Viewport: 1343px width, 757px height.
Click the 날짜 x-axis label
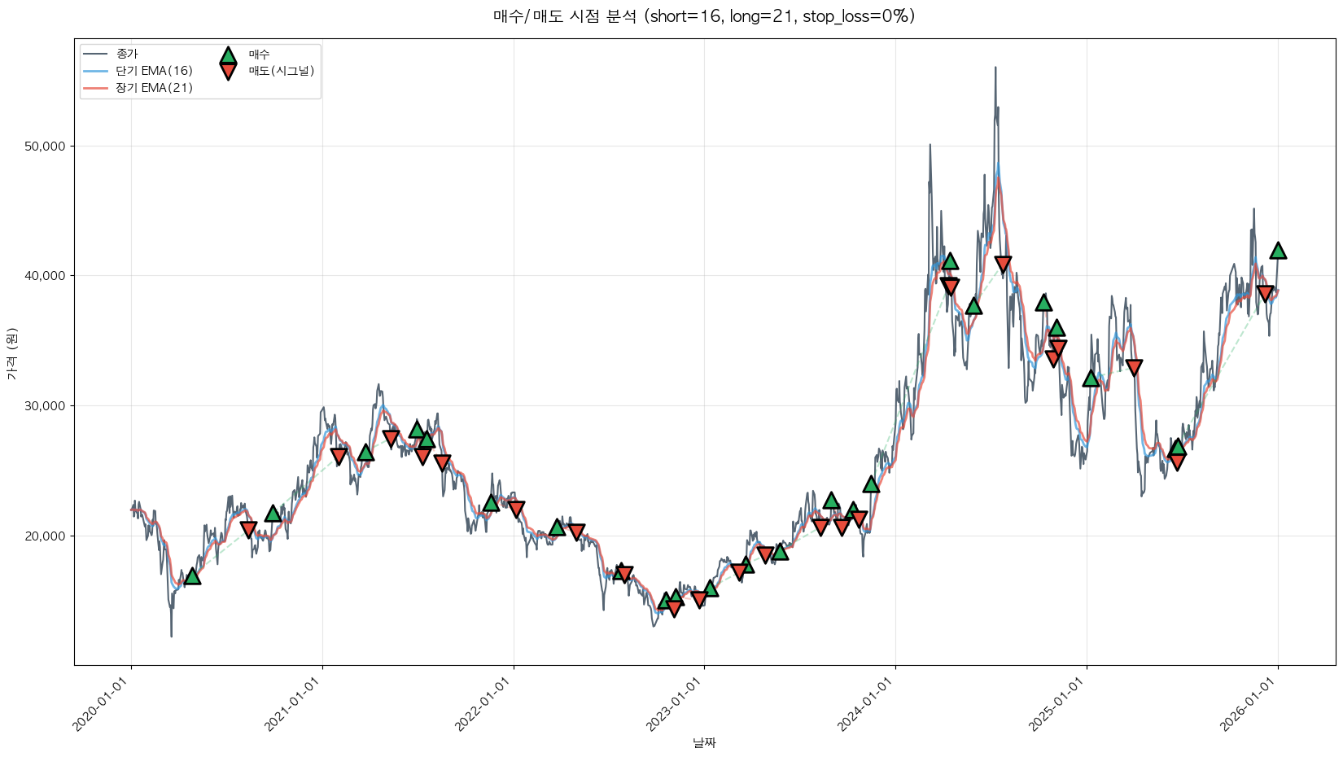(704, 742)
